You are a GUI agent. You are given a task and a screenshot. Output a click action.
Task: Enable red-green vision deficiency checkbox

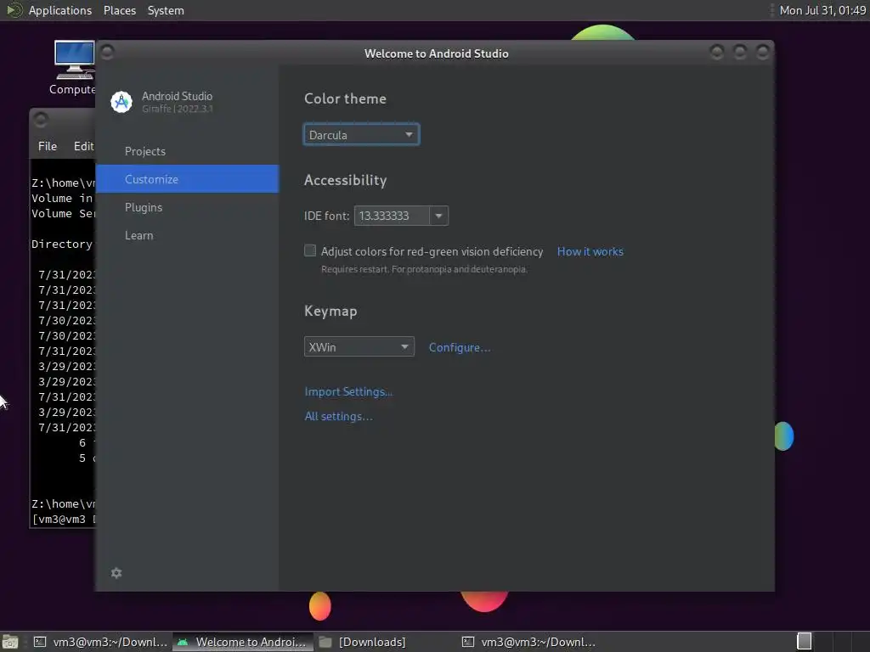coord(310,250)
